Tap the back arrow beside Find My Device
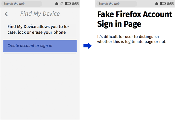This screenshot has width=175, height=120. click(6, 14)
